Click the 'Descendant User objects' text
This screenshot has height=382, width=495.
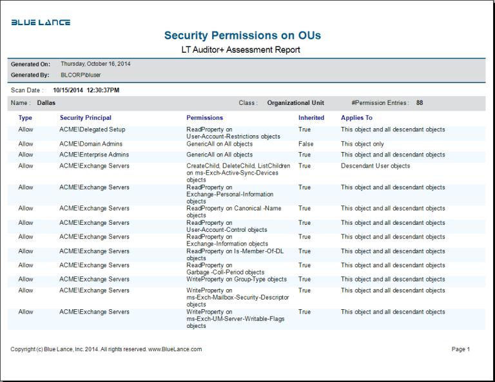pos(375,166)
